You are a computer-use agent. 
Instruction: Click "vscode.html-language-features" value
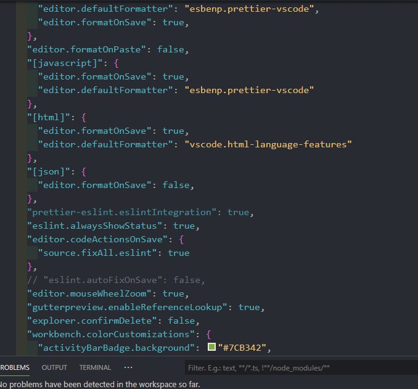[x=268, y=144]
